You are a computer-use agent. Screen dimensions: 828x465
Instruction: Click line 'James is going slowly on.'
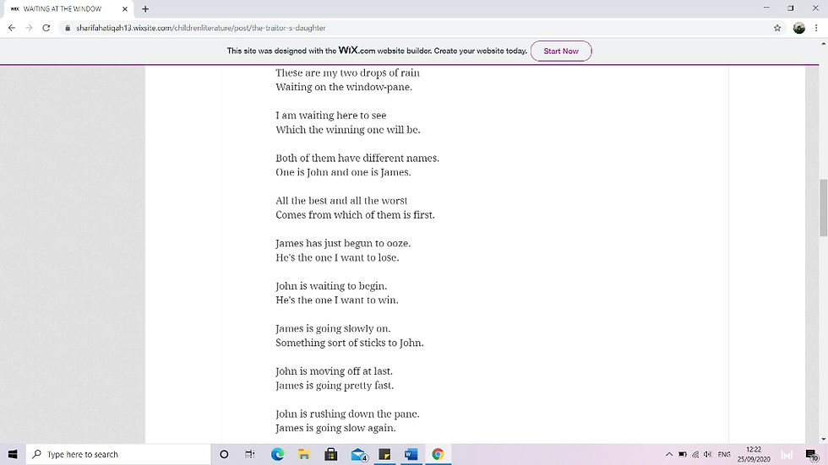click(333, 328)
